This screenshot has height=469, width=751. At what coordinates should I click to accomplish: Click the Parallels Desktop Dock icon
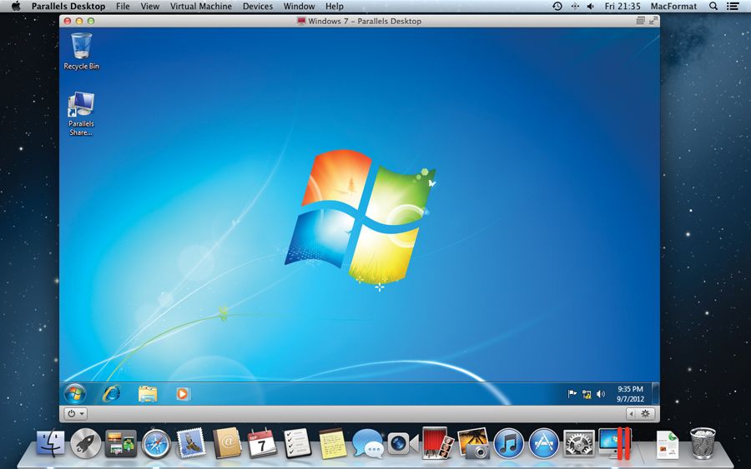click(615, 442)
